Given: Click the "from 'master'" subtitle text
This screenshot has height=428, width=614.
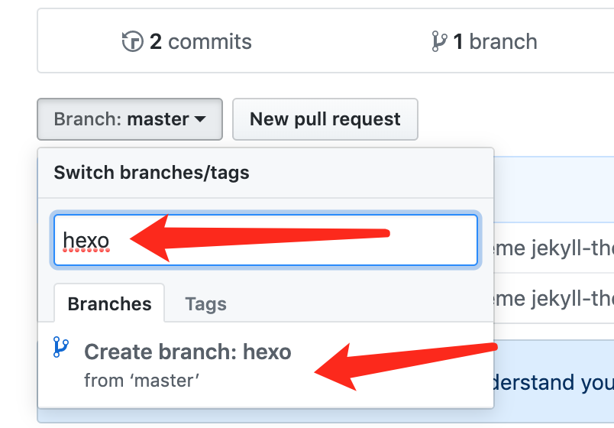Looking at the screenshot, I should (141, 379).
